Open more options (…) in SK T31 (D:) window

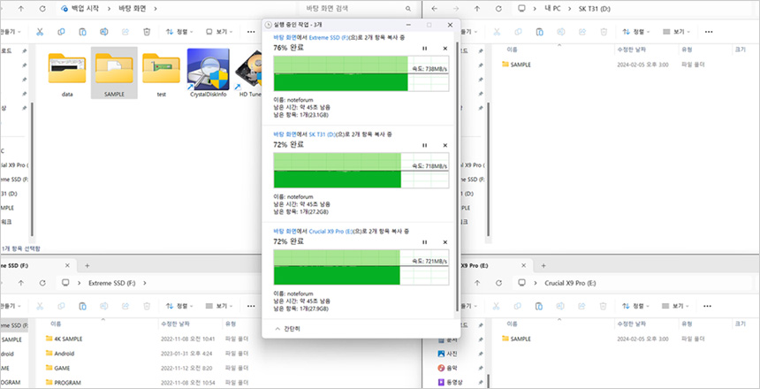coord(709,32)
